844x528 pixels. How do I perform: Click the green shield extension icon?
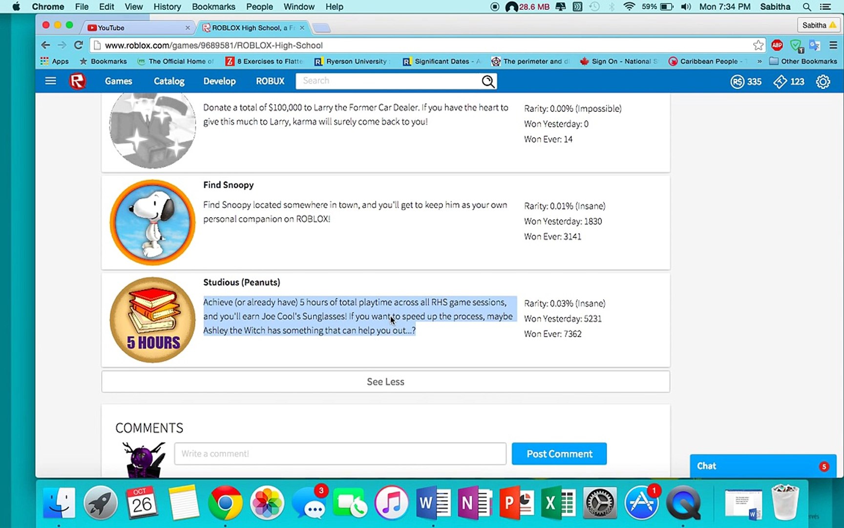[797, 46]
